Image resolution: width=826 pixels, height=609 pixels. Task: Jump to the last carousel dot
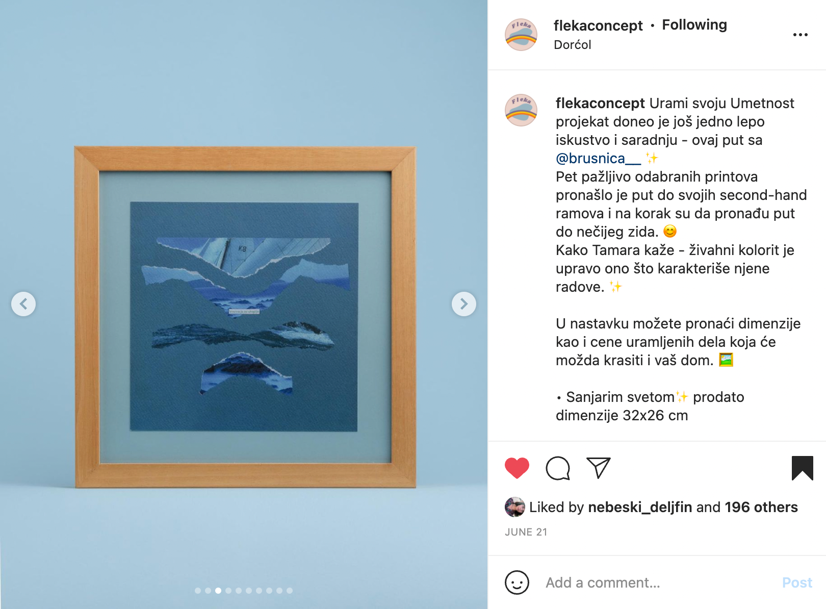[290, 591]
